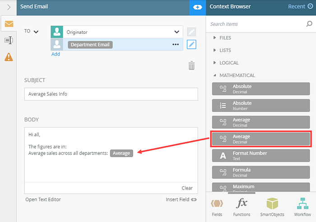Open Text Editor for the body
The image size is (316, 222).
[43, 199]
